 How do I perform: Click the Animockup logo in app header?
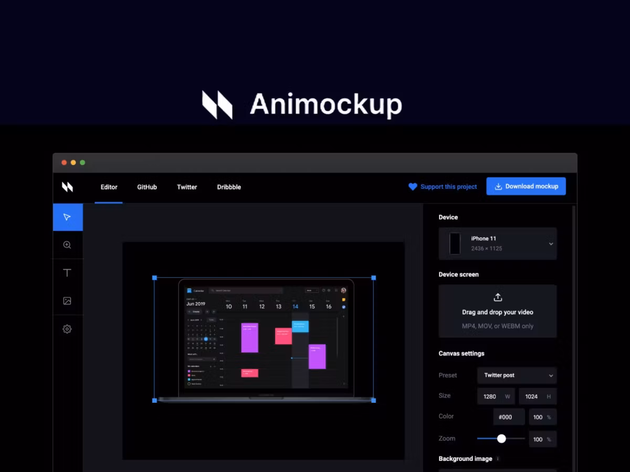[67, 187]
